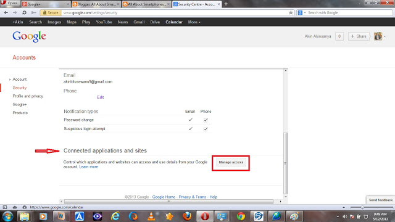
Task: Open Windows Explorer from the taskbar
Action: (x=25, y=216)
